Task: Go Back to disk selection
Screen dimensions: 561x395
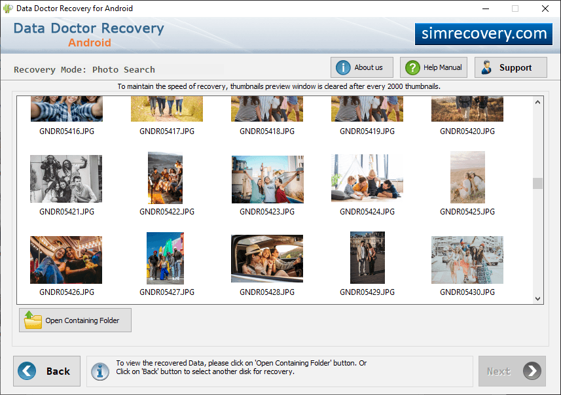Action: coord(47,371)
